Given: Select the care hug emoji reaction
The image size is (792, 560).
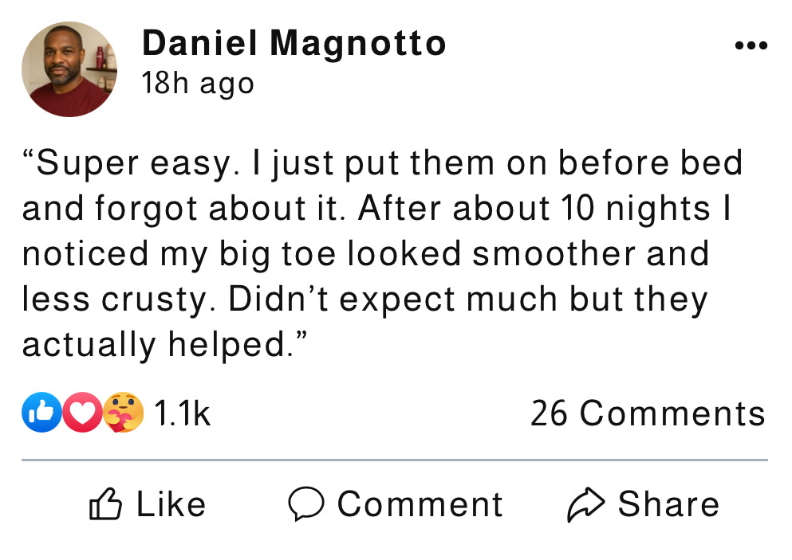Looking at the screenshot, I should tap(124, 412).
